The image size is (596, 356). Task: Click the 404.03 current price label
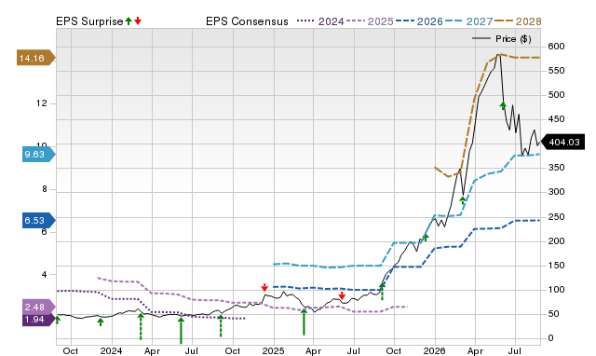pos(562,143)
